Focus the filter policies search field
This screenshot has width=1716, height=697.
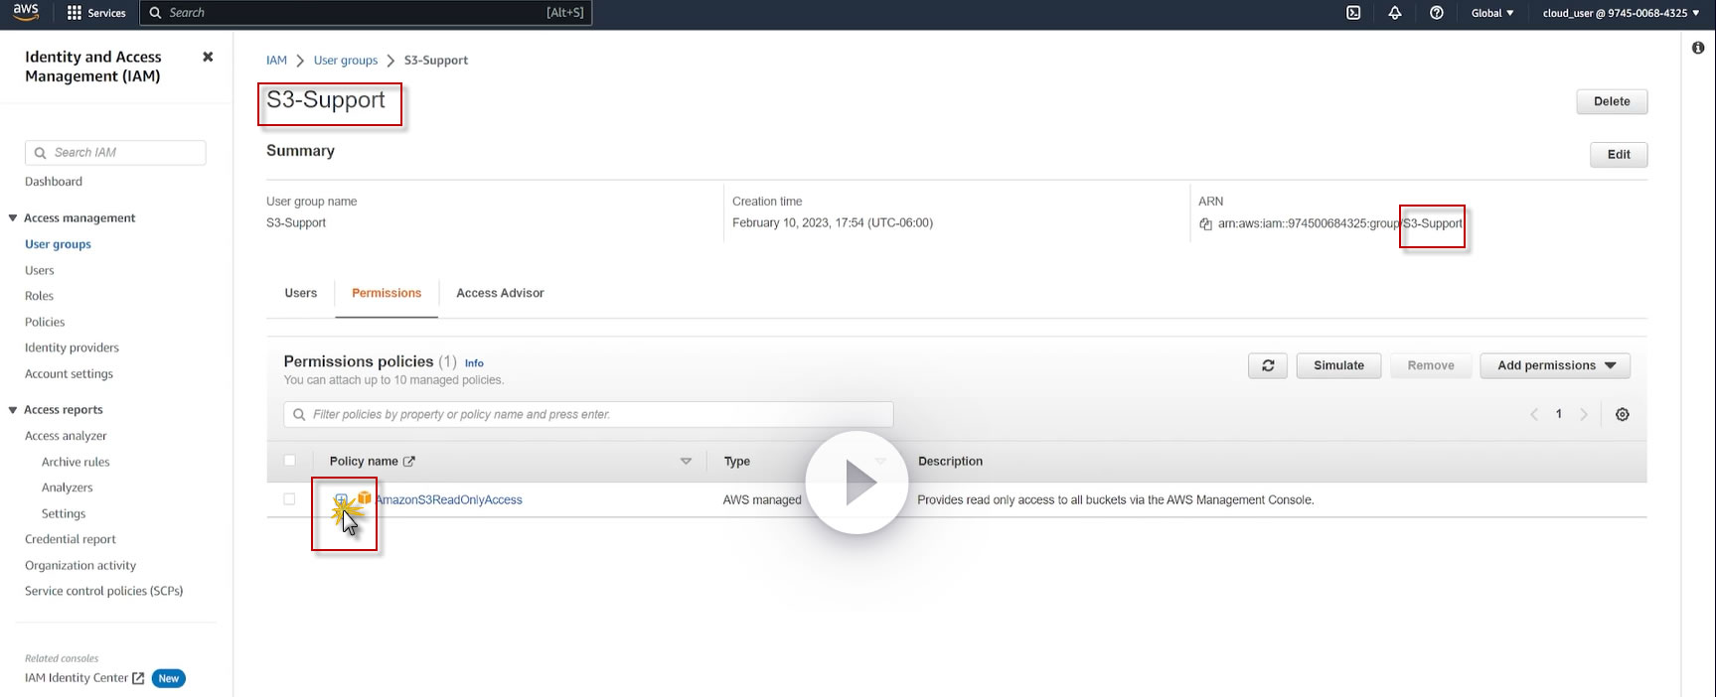coord(588,414)
